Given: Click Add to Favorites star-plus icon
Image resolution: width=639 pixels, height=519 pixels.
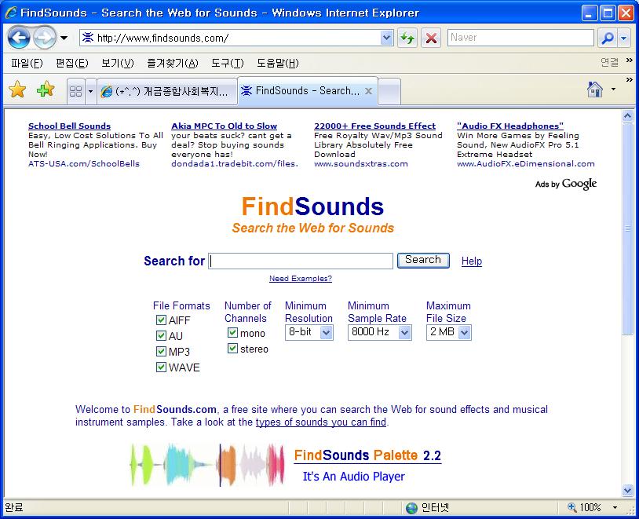Looking at the screenshot, I should click(x=46, y=90).
